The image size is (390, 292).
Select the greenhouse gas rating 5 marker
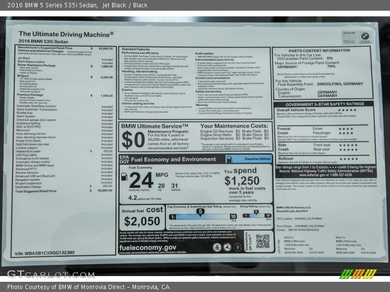pos(200,212)
